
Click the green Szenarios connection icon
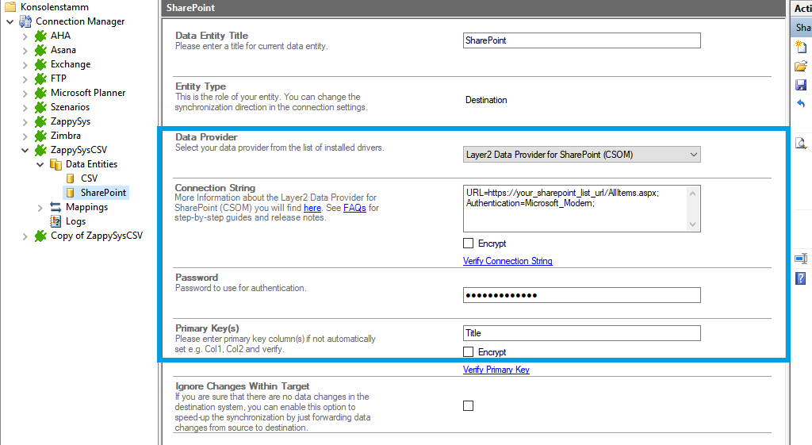coord(40,107)
